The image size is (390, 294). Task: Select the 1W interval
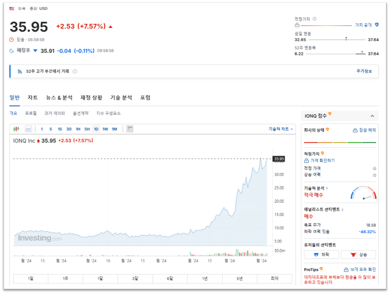[x=105, y=129]
